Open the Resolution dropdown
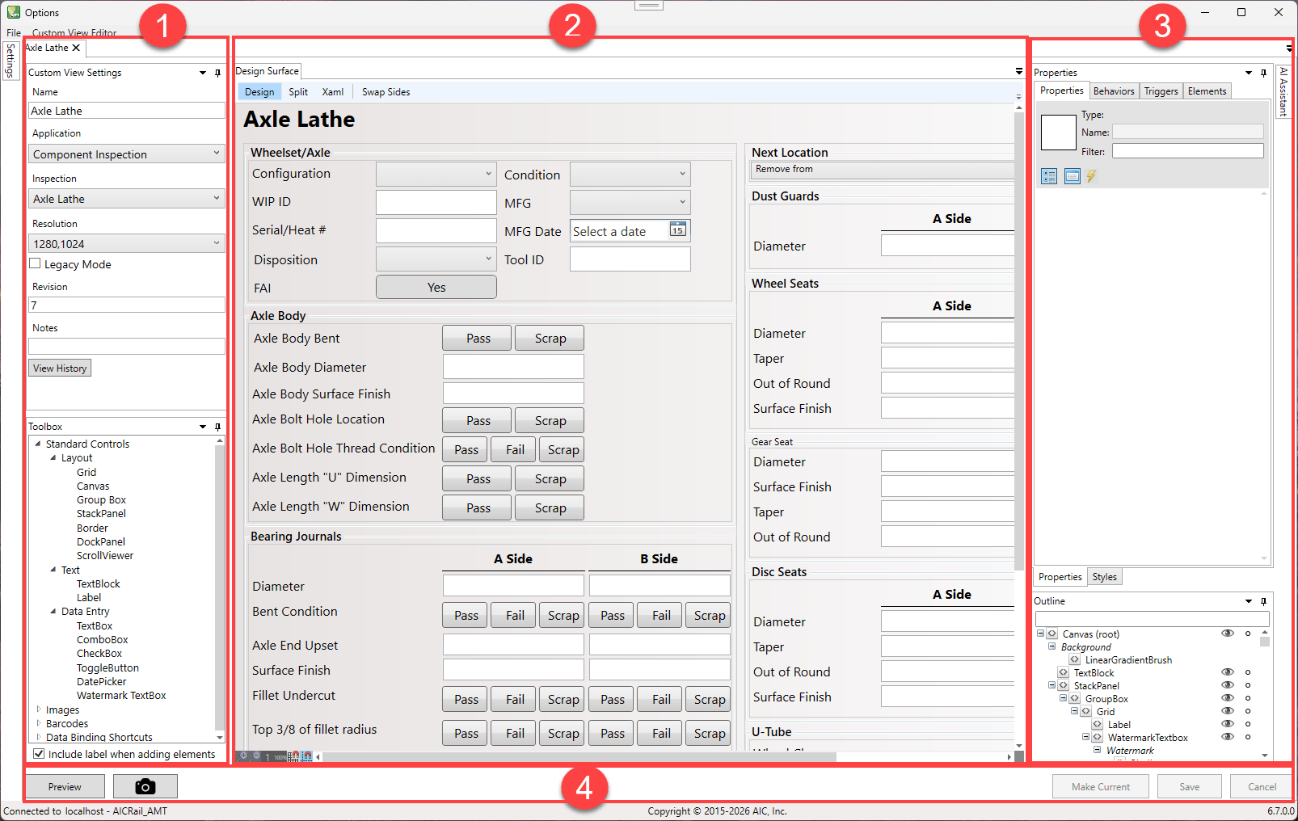Image resolution: width=1298 pixels, height=821 pixels. [x=127, y=243]
